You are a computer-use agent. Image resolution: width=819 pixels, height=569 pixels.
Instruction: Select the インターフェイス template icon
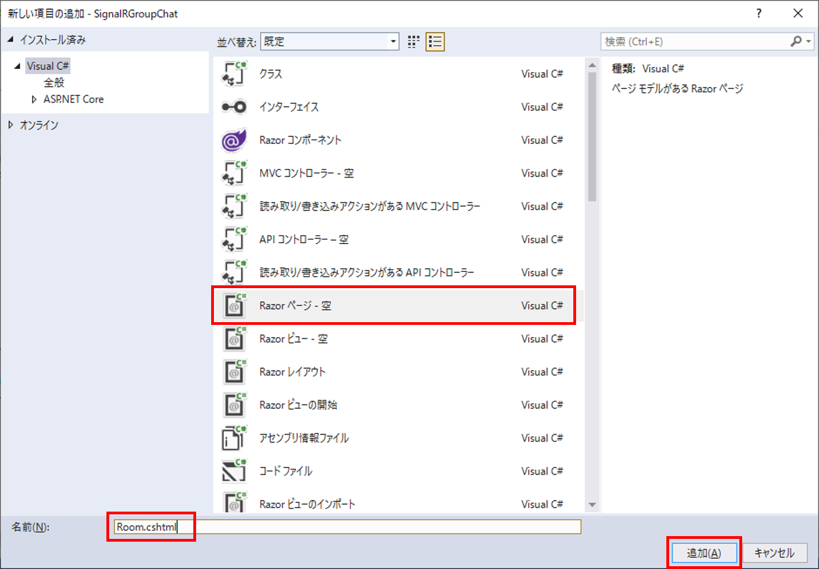(234, 107)
